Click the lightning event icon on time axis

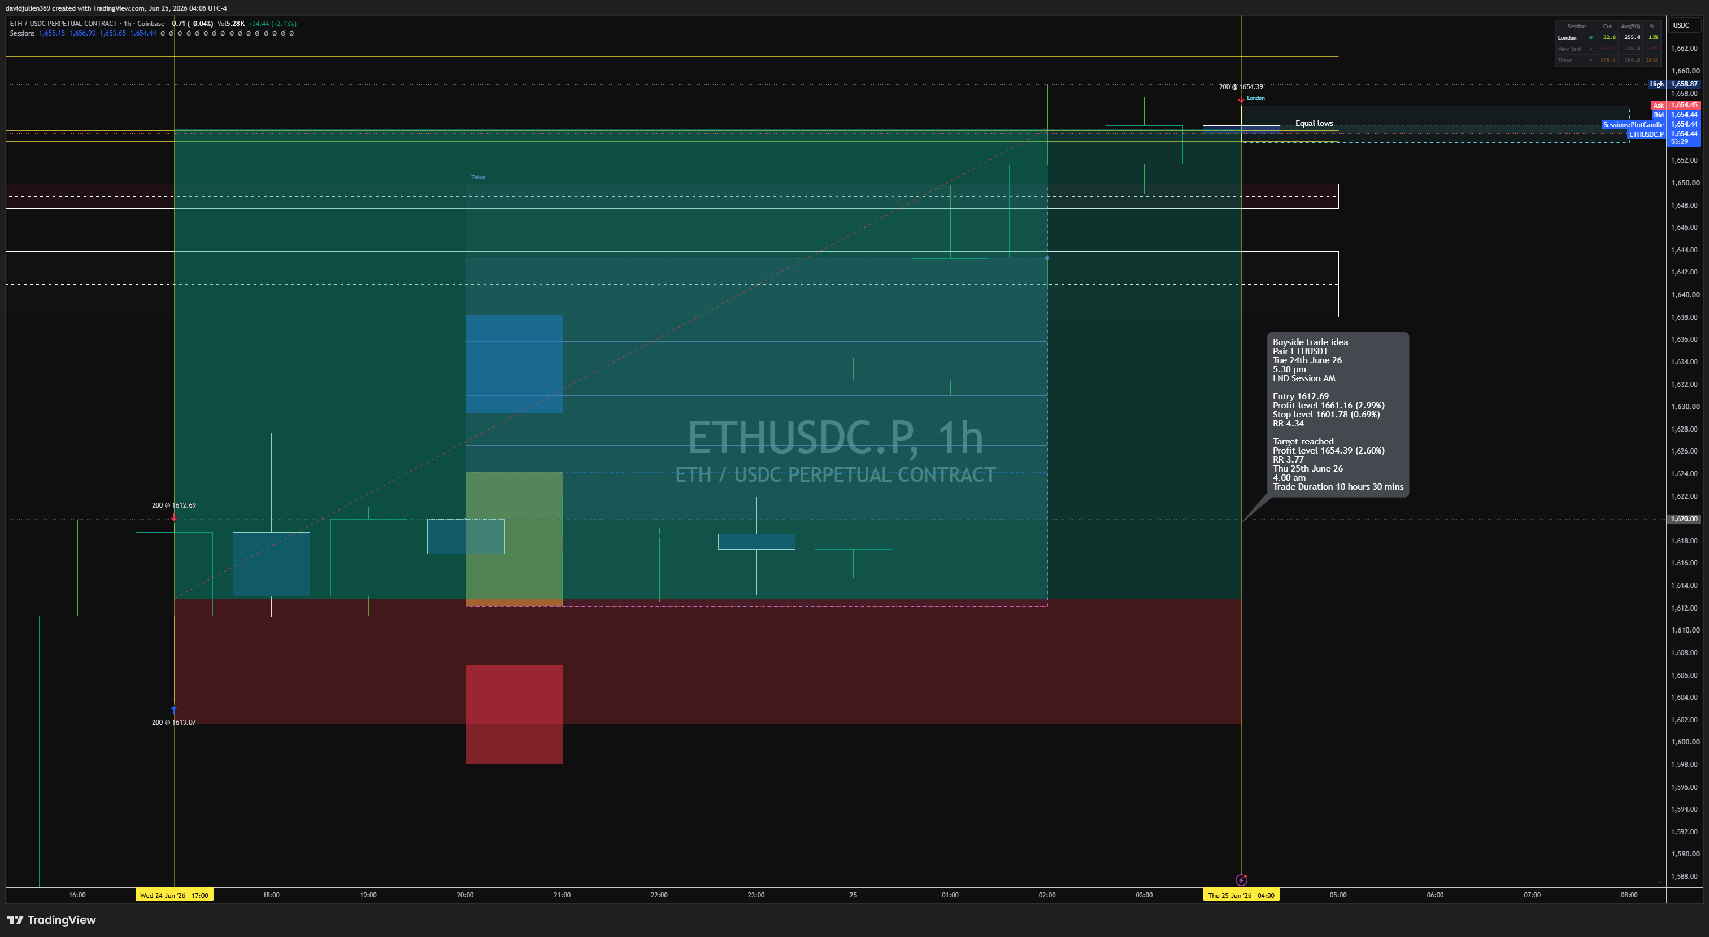(1241, 880)
